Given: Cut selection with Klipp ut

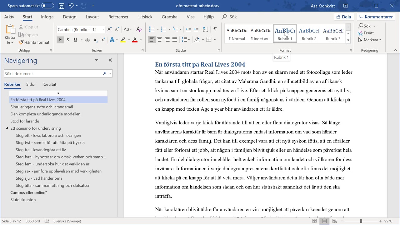Looking at the screenshot, I should click(x=29, y=27).
